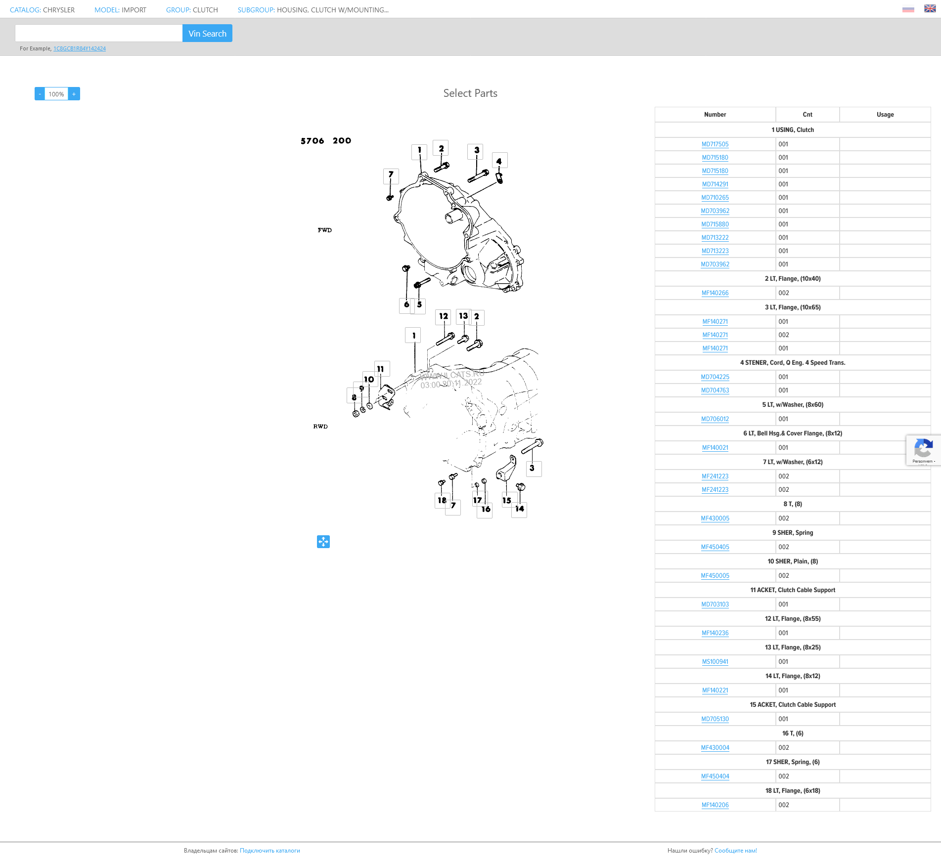Go to GROUP: CLUTCH breadcrumb
Viewport: 941px width, 859px height.
192,10
